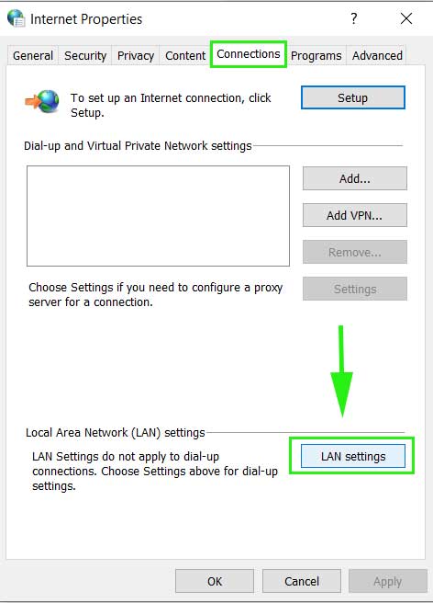Screen dimensions: 433x603
Task: Close the Internet Properties dialog
Action: (x=406, y=18)
